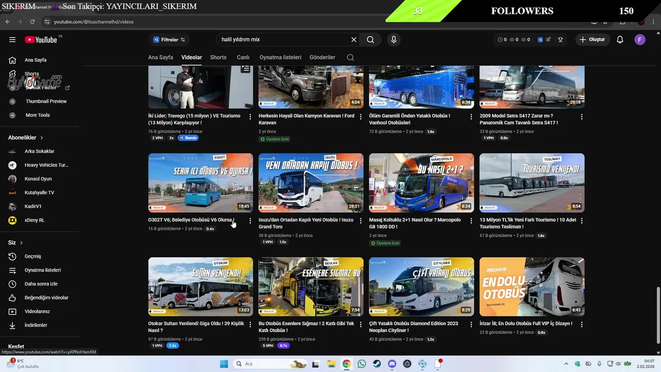
Task: Open WhatsApp from the taskbar
Action: (x=361, y=364)
